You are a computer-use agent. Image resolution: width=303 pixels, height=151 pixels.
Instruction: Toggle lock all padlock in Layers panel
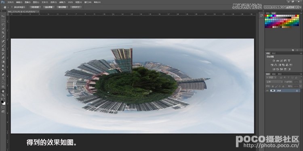(x=283, y=86)
